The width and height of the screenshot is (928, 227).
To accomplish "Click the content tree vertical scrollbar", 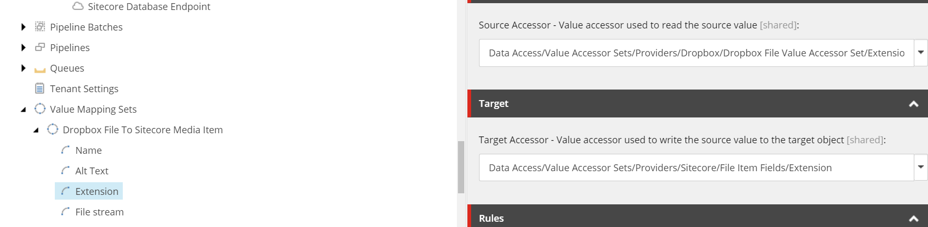I will click(x=461, y=167).
